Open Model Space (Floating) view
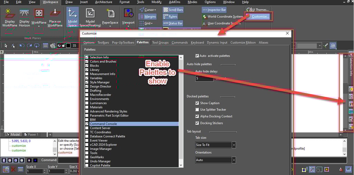The width and height of the screenshot is (354, 175). pyautogui.click(x=90, y=17)
